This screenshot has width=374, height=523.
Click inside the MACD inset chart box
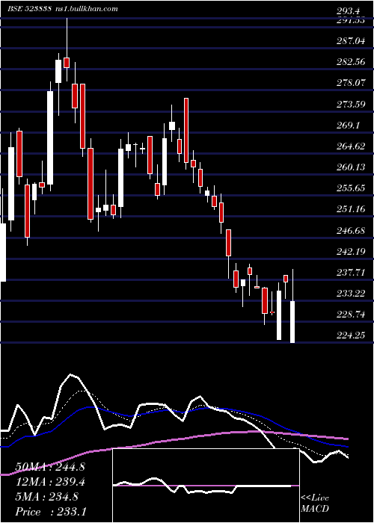[x=206, y=486]
